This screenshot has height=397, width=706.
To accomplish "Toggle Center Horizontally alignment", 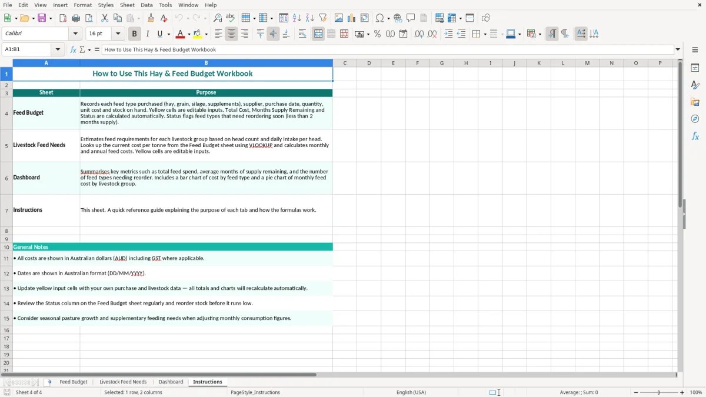I will click(231, 34).
